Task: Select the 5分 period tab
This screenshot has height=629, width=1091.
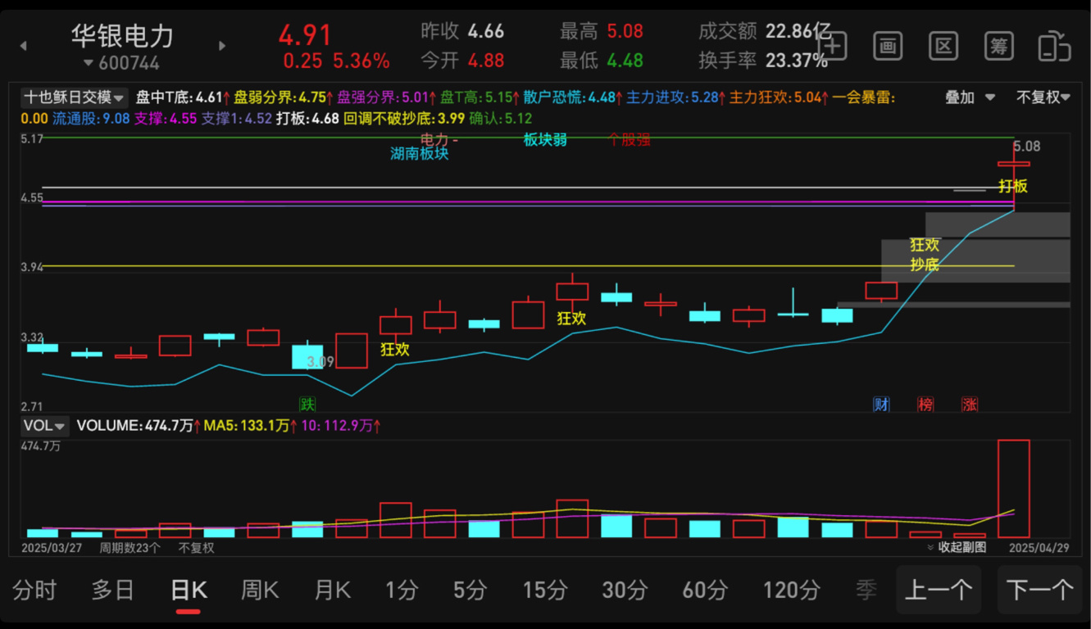Action: point(470,590)
